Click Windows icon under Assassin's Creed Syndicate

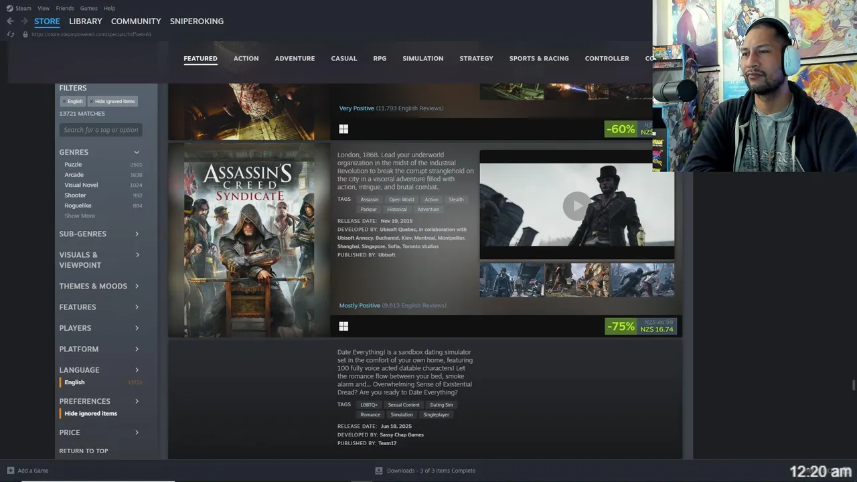click(x=343, y=326)
